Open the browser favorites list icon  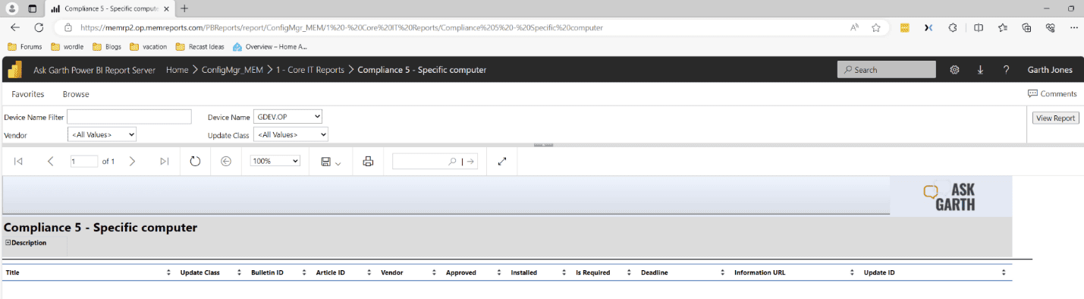click(x=1002, y=27)
